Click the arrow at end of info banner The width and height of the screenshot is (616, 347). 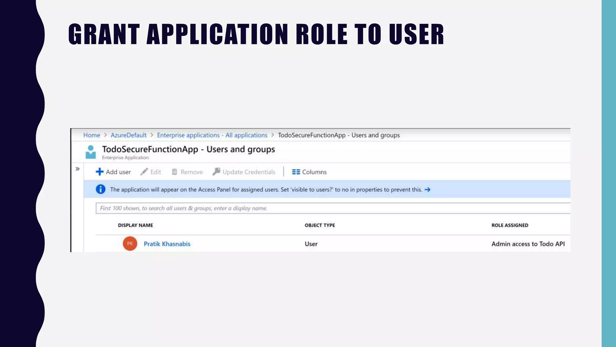pyautogui.click(x=427, y=189)
